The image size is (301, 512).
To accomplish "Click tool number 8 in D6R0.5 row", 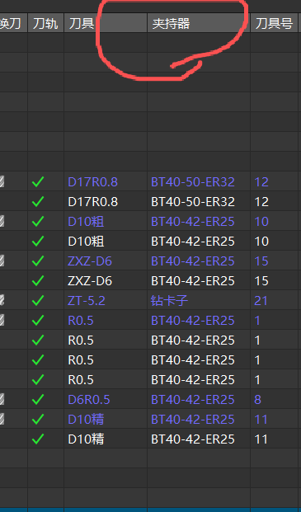I will pos(258,400).
